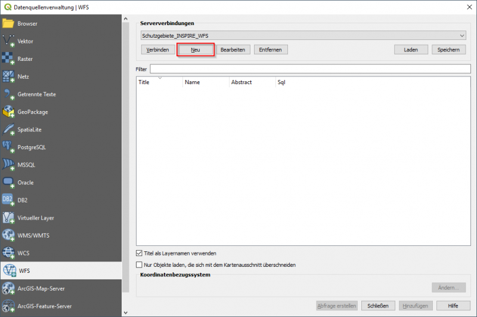Screen dimensions: 477x317
Task: Click the Abfrage erstellen button
Action: [x=337, y=306]
